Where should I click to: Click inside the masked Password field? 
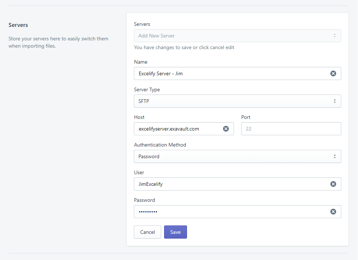[x=229, y=212]
